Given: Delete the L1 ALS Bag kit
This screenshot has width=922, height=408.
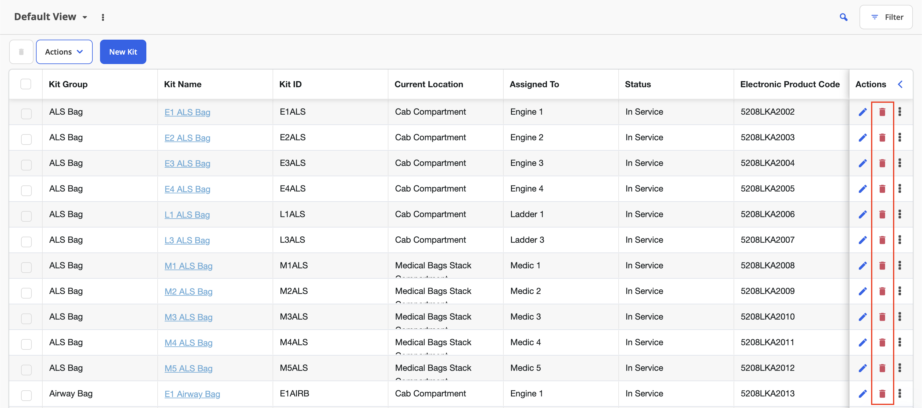Looking at the screenshot, I should coord(882,214).
